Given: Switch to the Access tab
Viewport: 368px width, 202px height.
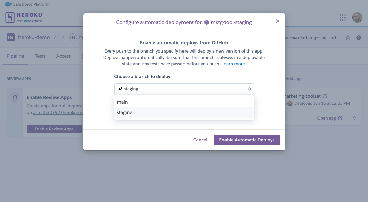Looking at the screenshot, I should pos(64,56).
